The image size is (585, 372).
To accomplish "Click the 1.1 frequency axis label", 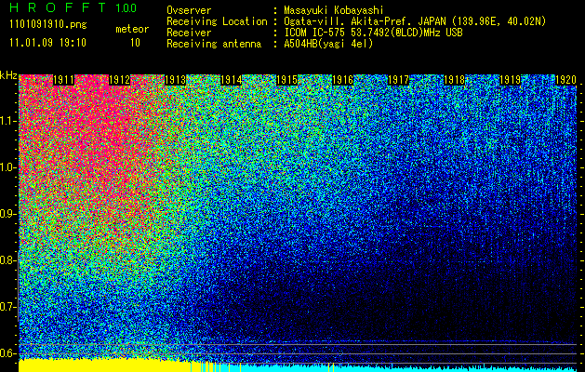I will [x=7, y=121].
